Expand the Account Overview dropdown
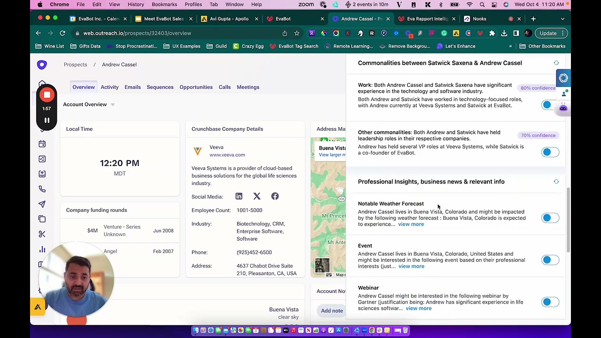The width and height of the screenshot is (601, 338). pyautogui.click(x=113, y=105)
